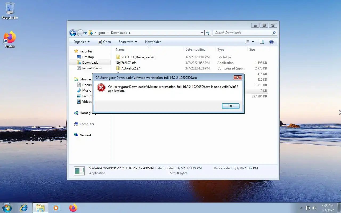The height and width of the screenshot is (213, 341).
Task: Open Windows Media Player from taskbar
Action: click(x=56, y=208)
